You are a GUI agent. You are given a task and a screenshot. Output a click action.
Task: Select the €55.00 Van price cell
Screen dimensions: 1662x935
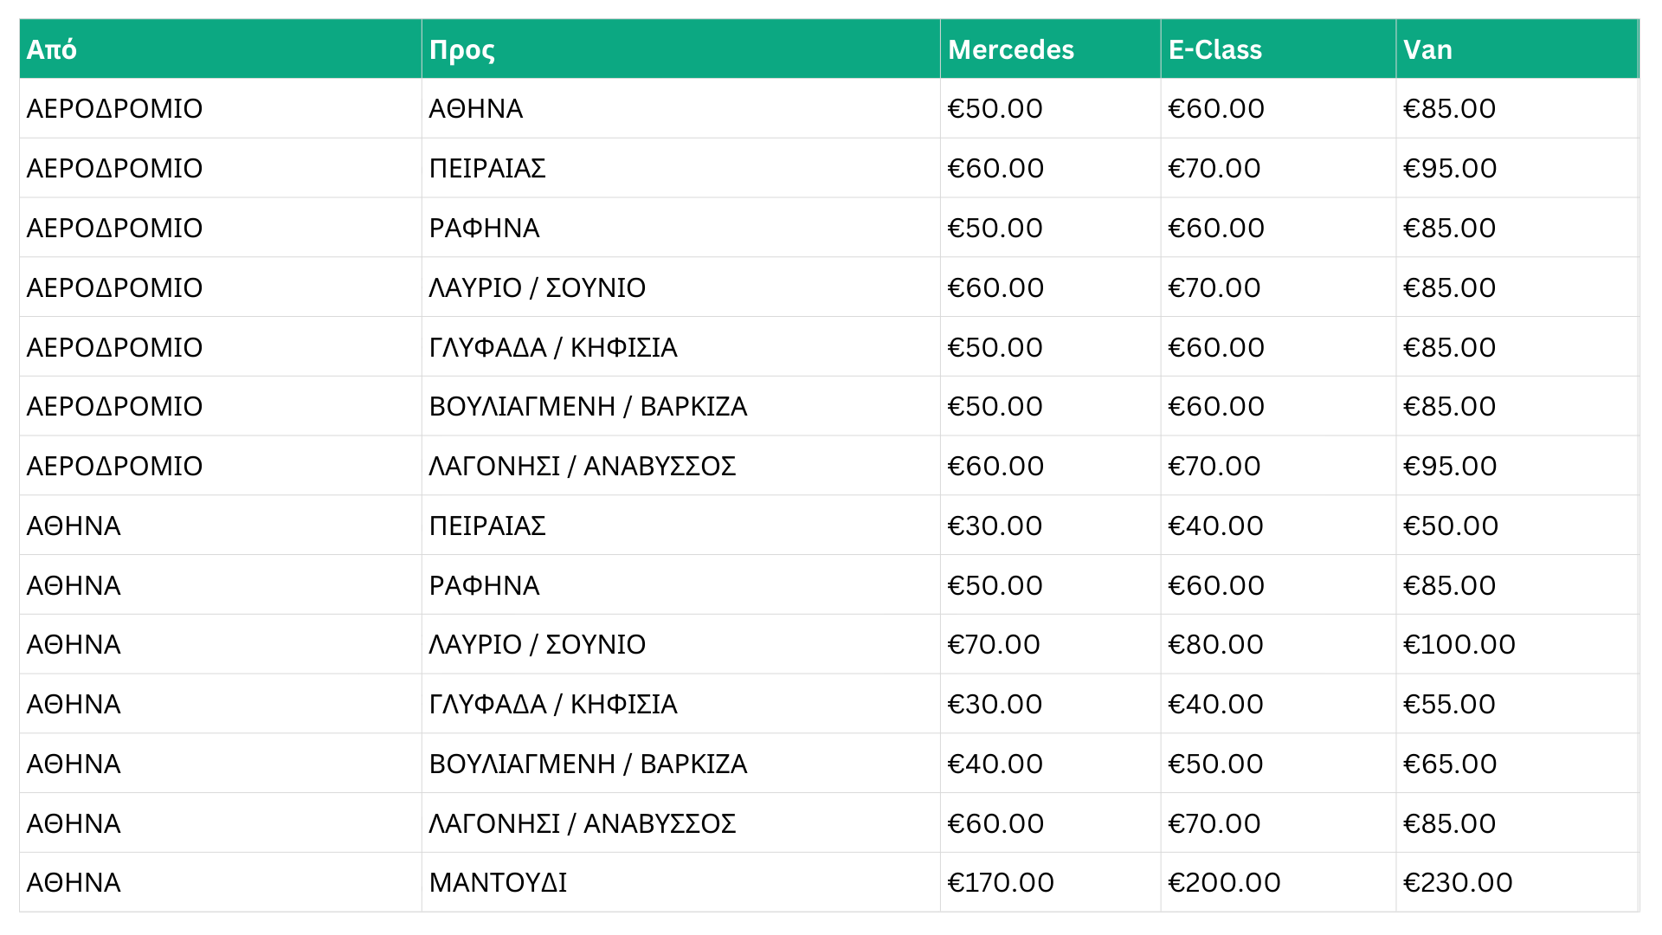pos(1449,704)
